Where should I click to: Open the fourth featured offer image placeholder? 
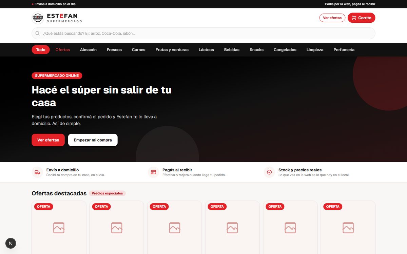point(232,228)
